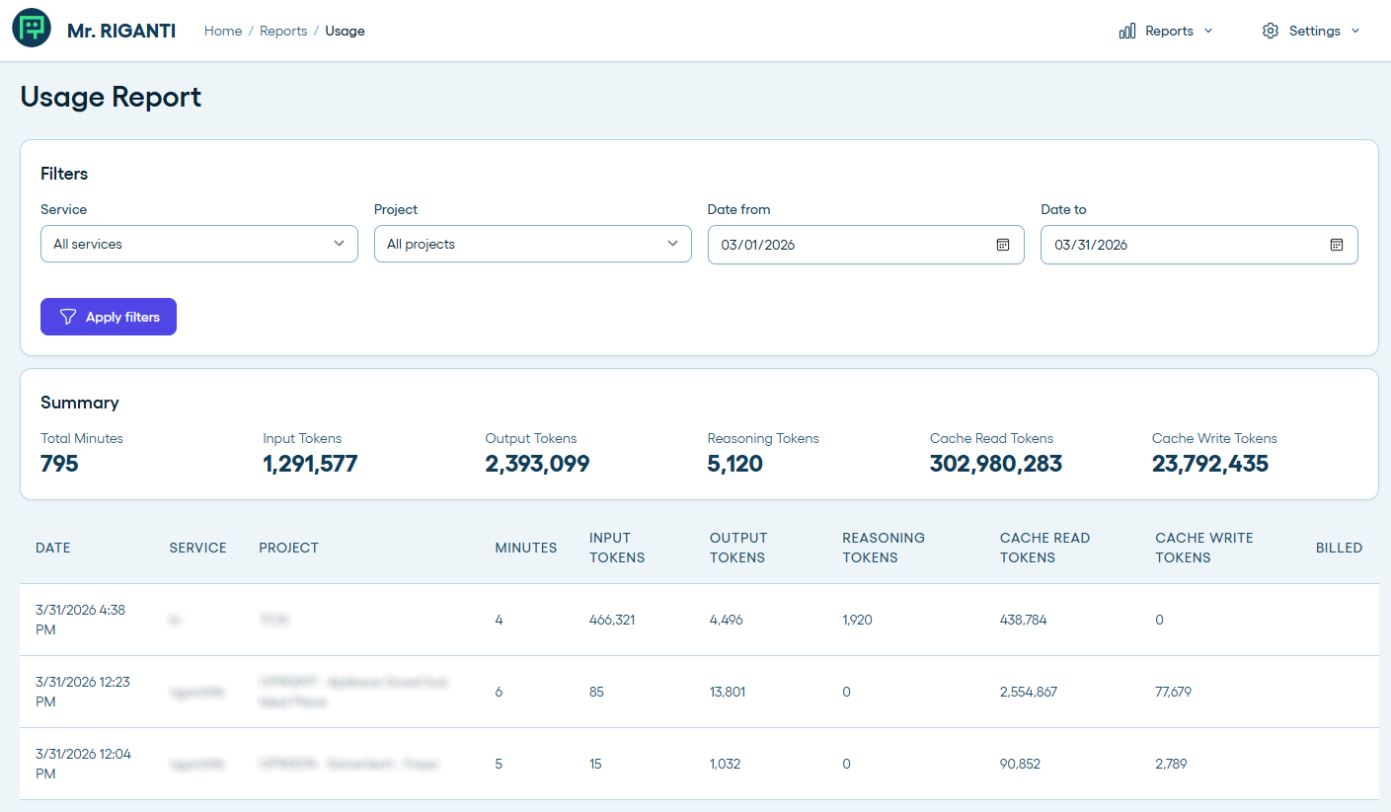
Task: Click the chevron icon on the Service dropdown
Action: point(339,244)
